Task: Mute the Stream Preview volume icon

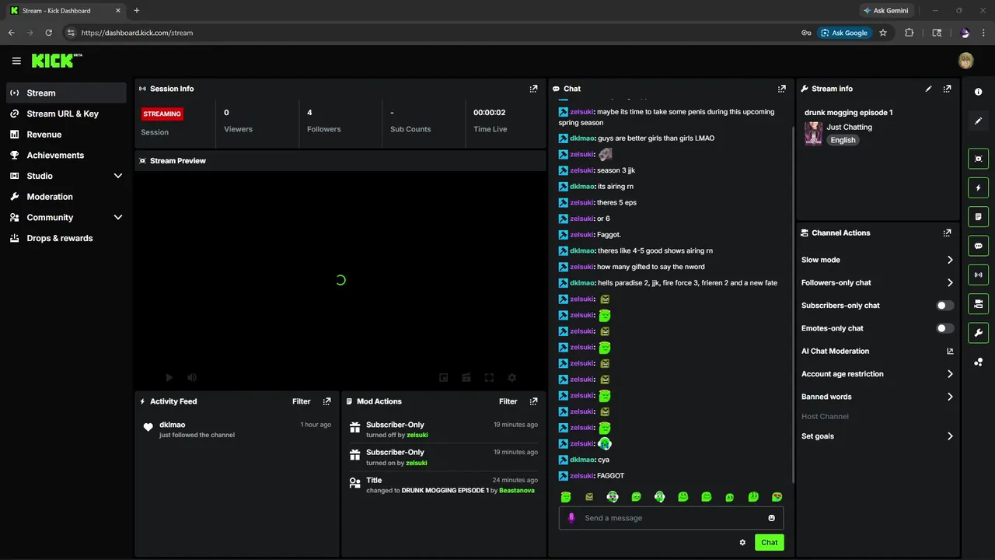Action: pos(192,378)
